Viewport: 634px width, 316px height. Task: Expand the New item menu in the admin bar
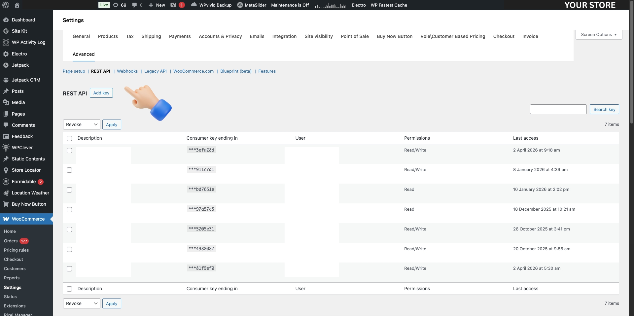point(156,5)
